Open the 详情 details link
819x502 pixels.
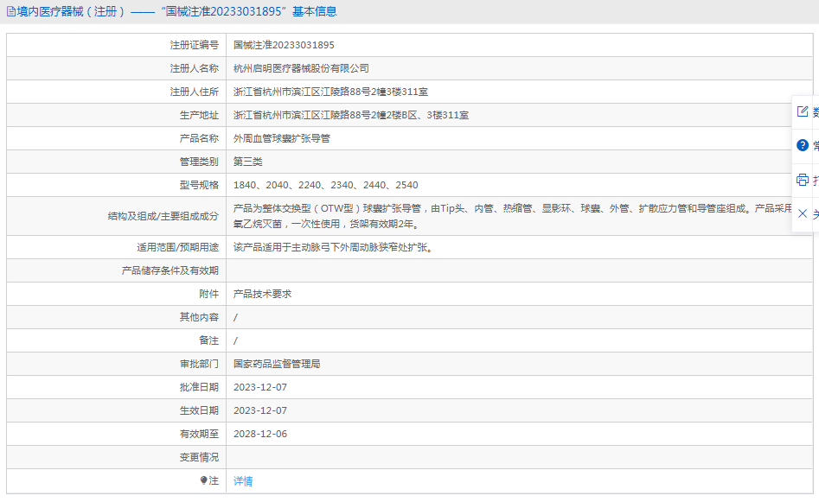pyautogui.click(x=243, y=481)
